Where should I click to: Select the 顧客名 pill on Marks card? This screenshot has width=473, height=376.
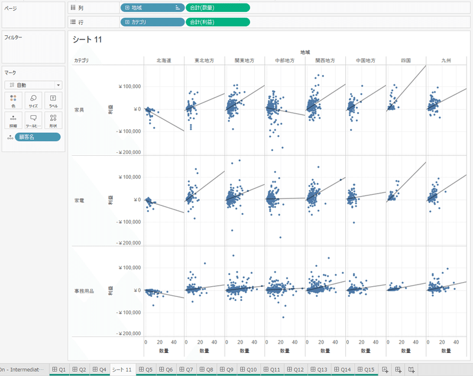[x=38, y=137]
